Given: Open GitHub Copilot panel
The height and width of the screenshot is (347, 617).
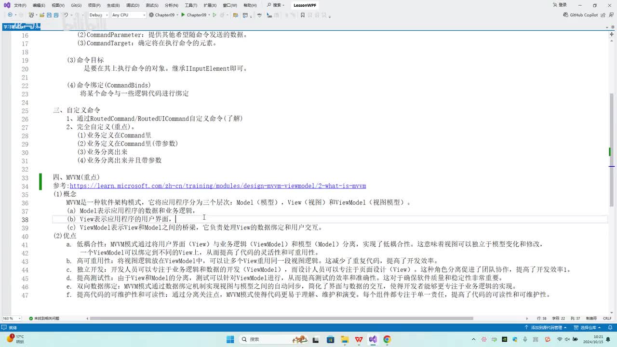Looking at the screenshot, I should tap(580, 15).
